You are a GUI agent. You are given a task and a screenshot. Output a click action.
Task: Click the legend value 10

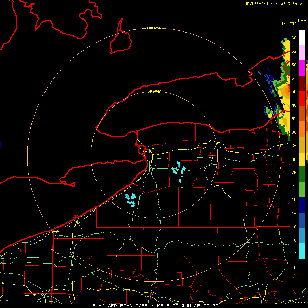294,227
